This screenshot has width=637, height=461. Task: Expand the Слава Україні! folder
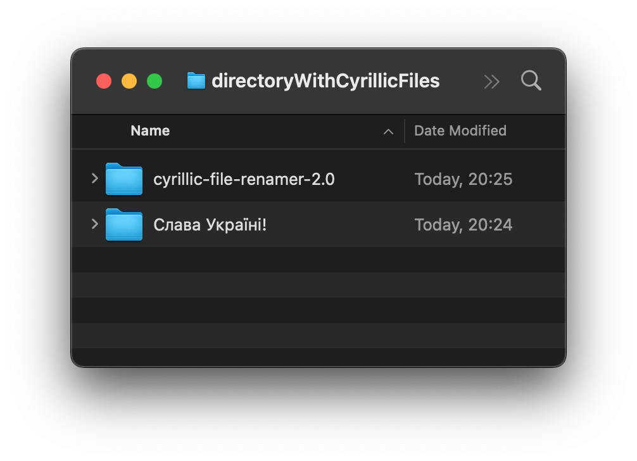tap(94, 224)
